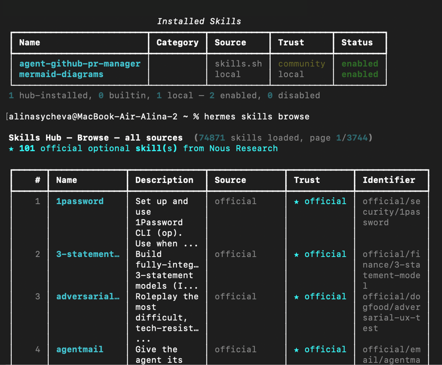442x365 pixels.
Task: Click the 'hermes skills browse' command text
Action: pyautogui.click(x=257, y=116)
